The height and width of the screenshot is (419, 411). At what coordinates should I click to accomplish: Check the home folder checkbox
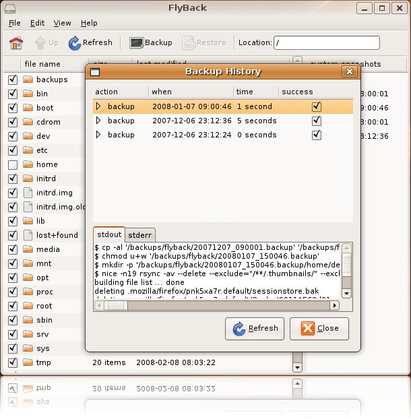[x=13, y=164]
